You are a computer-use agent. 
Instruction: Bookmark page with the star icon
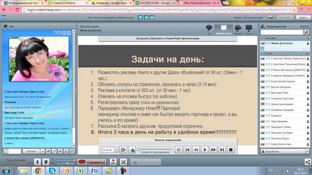click(294, 10)
